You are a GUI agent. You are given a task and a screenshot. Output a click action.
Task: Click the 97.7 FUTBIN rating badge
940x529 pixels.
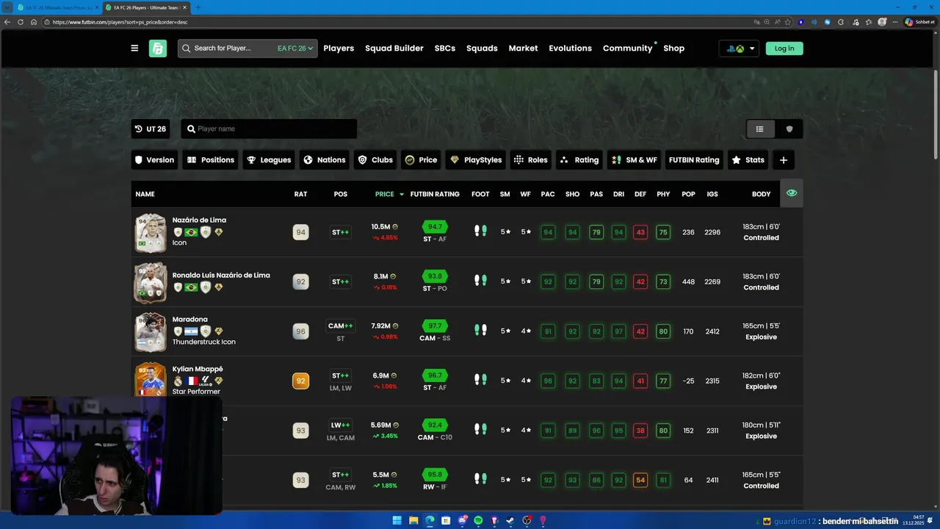[x=435, y=325]
